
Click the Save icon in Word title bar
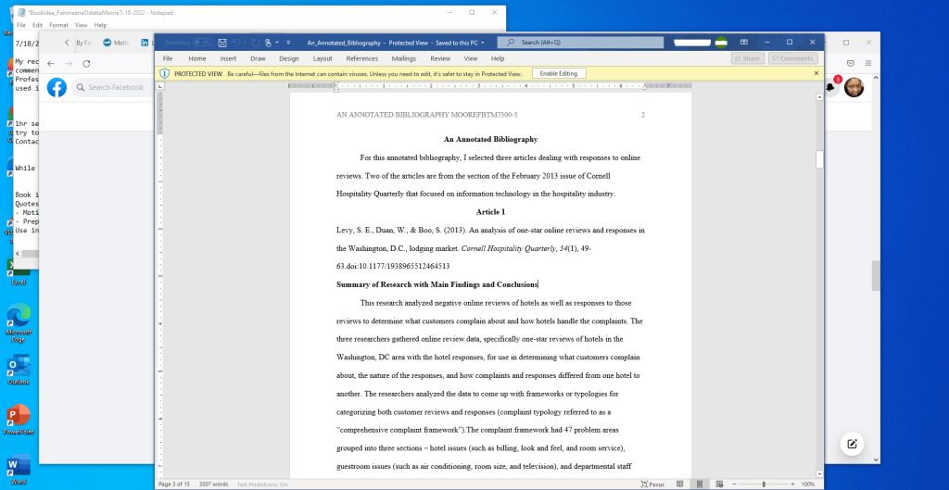pyautogui.click(x=222, y=43)
